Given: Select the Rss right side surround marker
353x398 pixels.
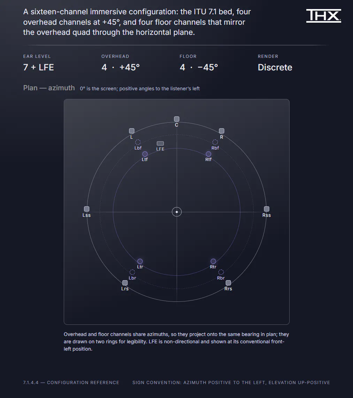Looking at the screenshot, I should [x=267, y=209].
